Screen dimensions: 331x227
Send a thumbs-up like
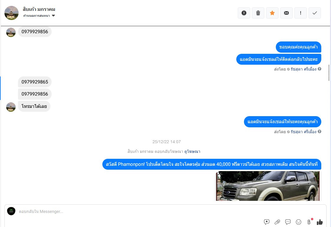pos(319,222)
